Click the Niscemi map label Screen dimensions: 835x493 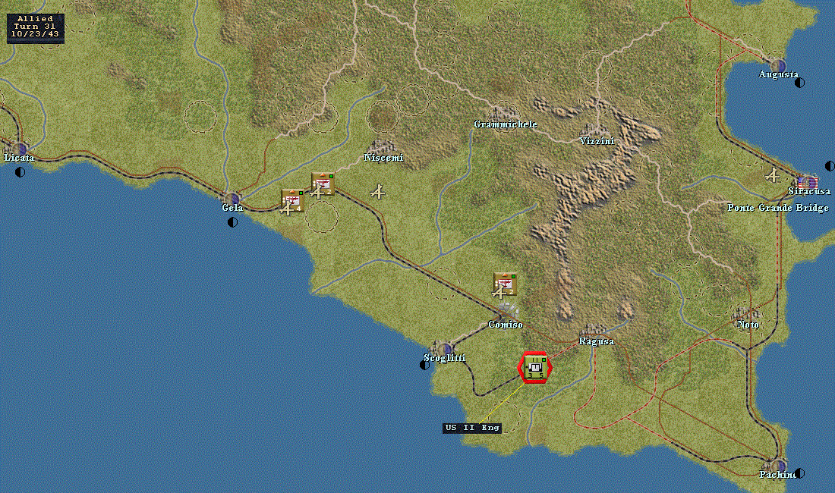click(383, 158)
